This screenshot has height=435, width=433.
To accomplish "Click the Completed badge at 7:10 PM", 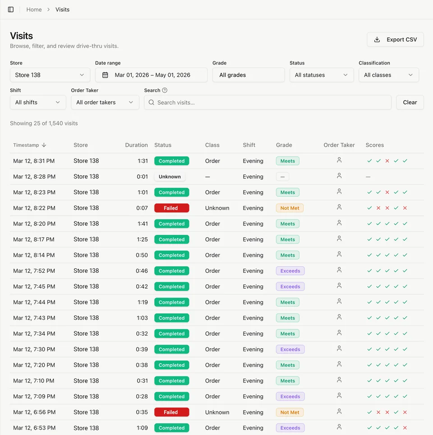I will [172, 381].
